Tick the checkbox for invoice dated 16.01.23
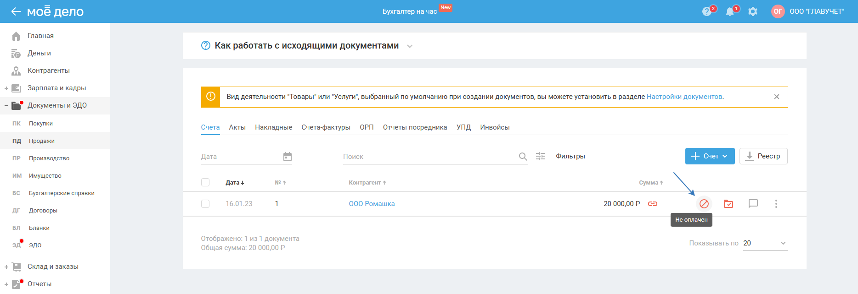This screenshot has height=294, width=858. (205, 204)
